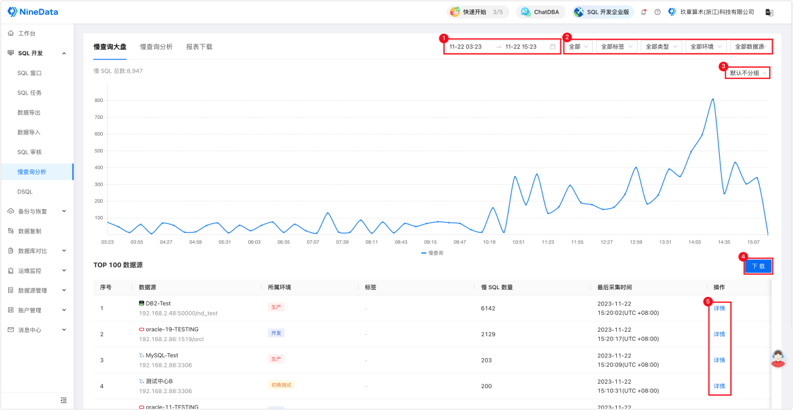793x410 pixels.
Task: Open the calendar icon in date range
Action: pos(552,46)
